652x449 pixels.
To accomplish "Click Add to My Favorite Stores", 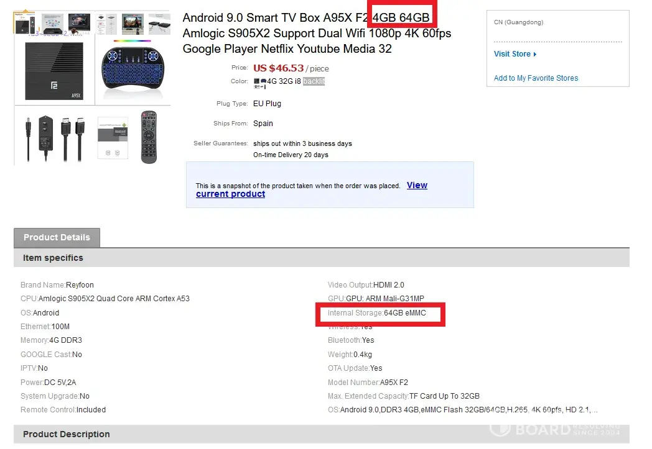I will click(x=536, y=78).
